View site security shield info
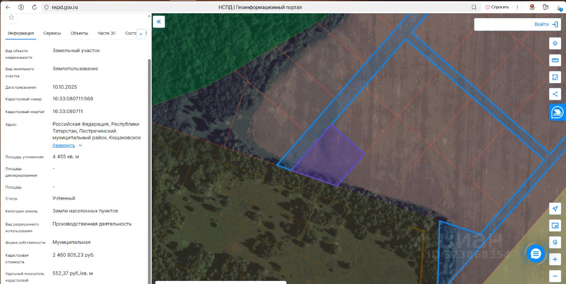 tap(46, 7)
